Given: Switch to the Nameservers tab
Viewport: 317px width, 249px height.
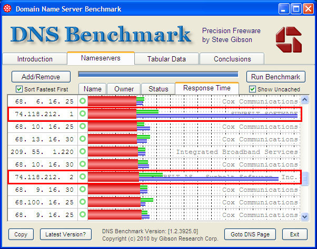Looking at the screenshot, I should point(101,58).
